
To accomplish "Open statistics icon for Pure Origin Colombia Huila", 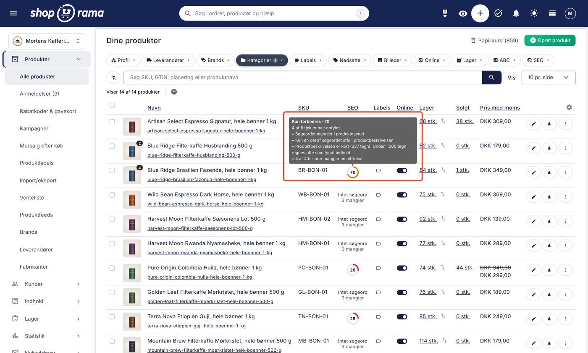I will click(549, 270).
